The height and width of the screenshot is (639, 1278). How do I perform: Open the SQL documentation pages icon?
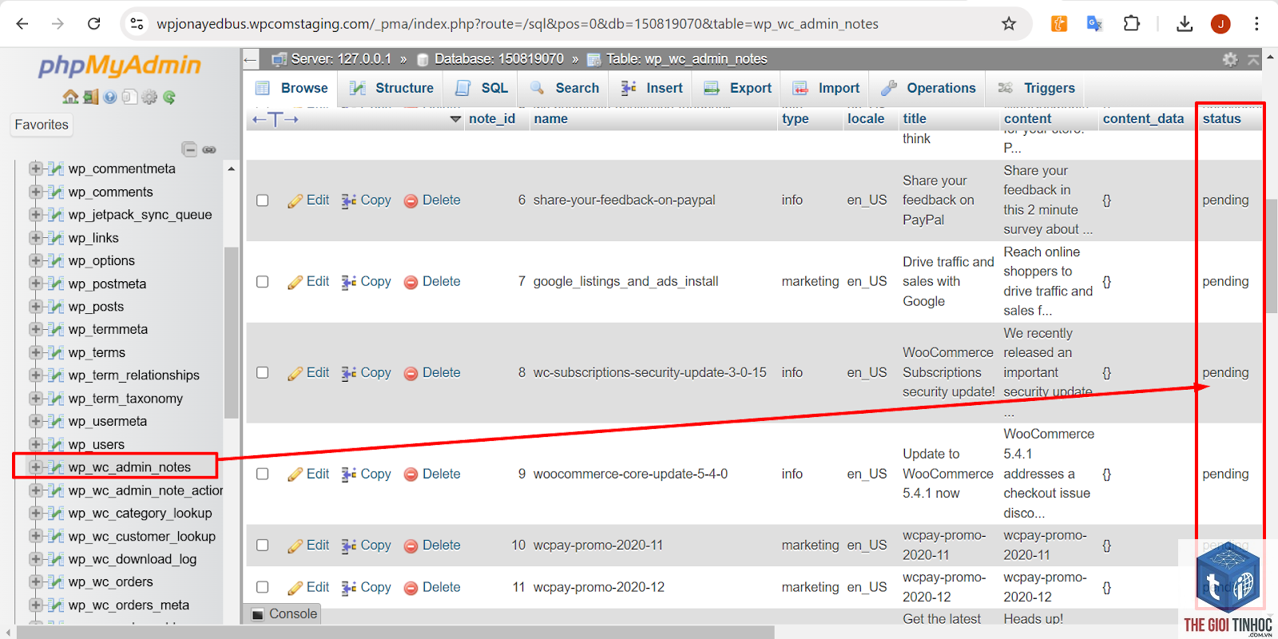pyautogui.click(x=129, y=97)
